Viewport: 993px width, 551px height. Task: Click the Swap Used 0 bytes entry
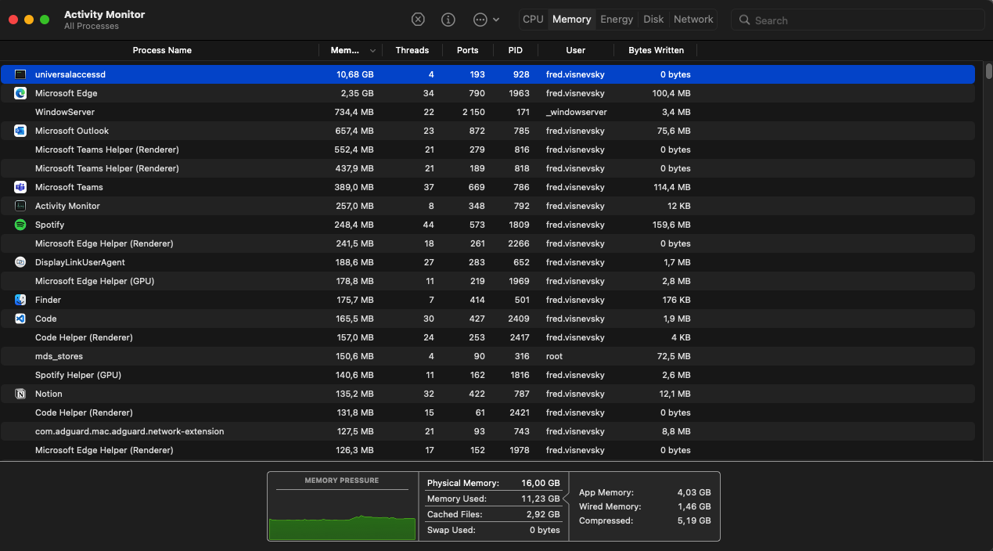pyautogui.click(x=494, y=530)
